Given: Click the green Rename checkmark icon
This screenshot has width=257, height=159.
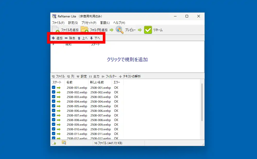Looking at the screenshot, I should click(x=148, y=30).
